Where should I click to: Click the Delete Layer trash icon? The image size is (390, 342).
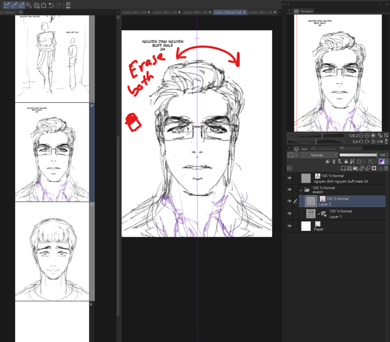click(x=386, y=168)
